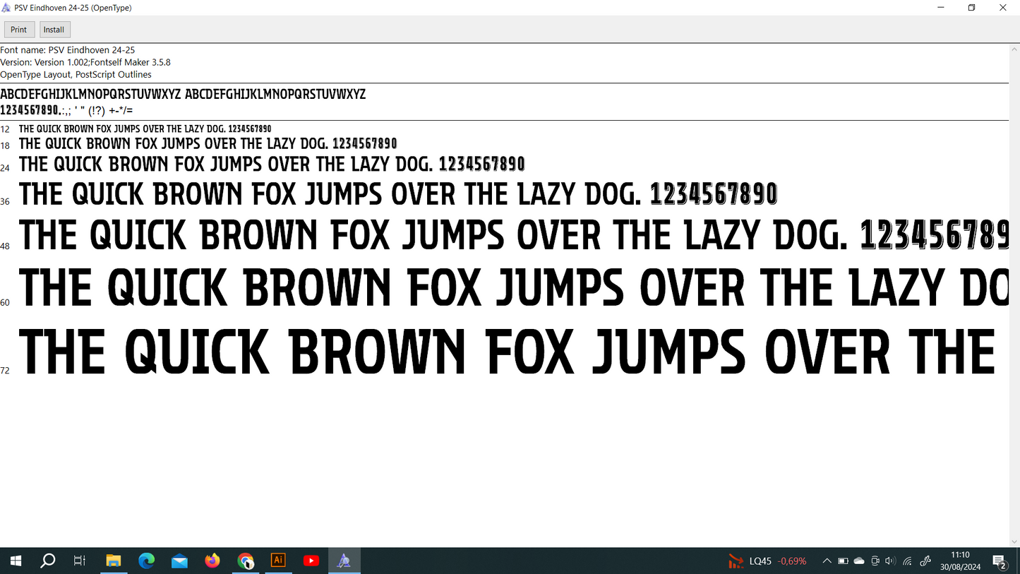
Task: Open taskbar Search magnifier
Action: pyautogui.click(x=48, y=561)
